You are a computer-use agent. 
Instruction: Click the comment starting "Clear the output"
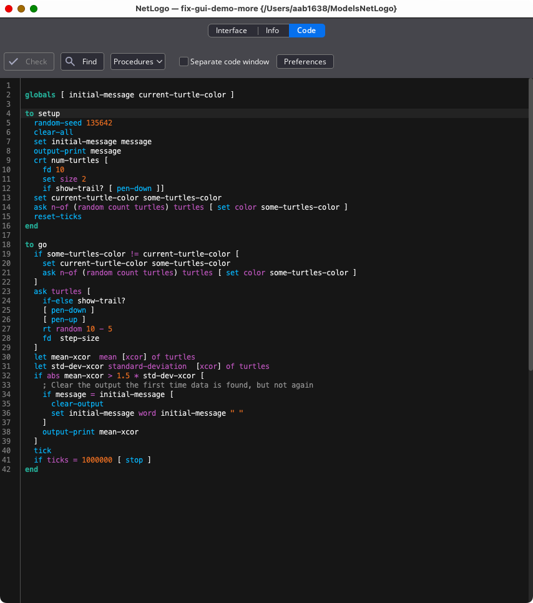181,385
